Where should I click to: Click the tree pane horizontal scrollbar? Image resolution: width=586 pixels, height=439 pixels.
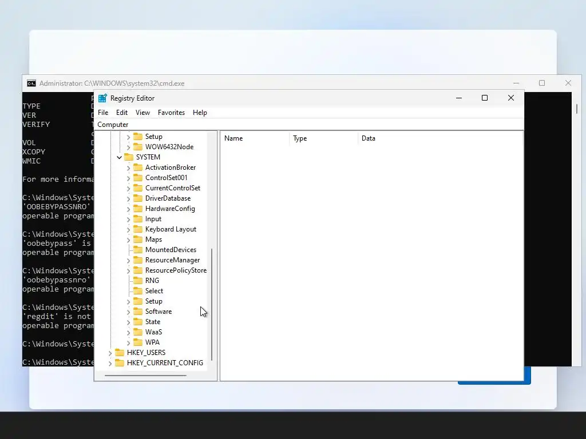[145, 376]
